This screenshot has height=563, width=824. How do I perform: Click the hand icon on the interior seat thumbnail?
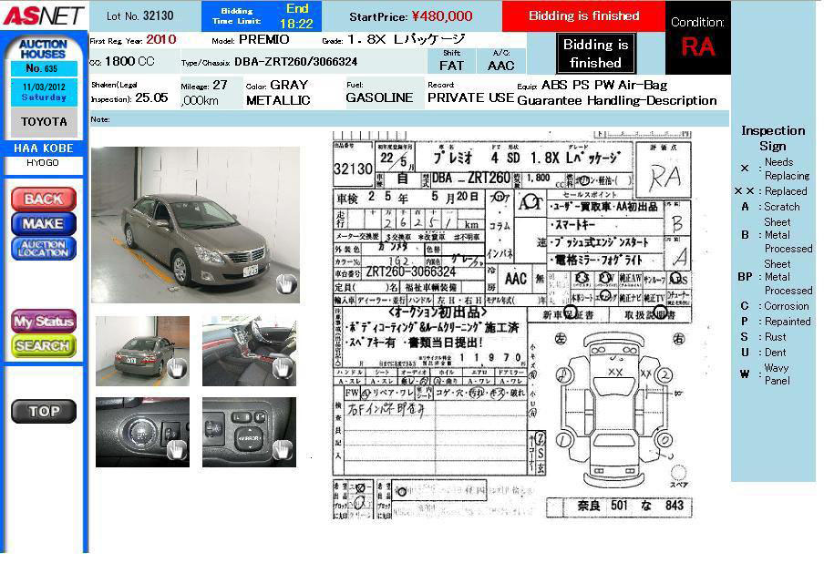tap(283, 368)
